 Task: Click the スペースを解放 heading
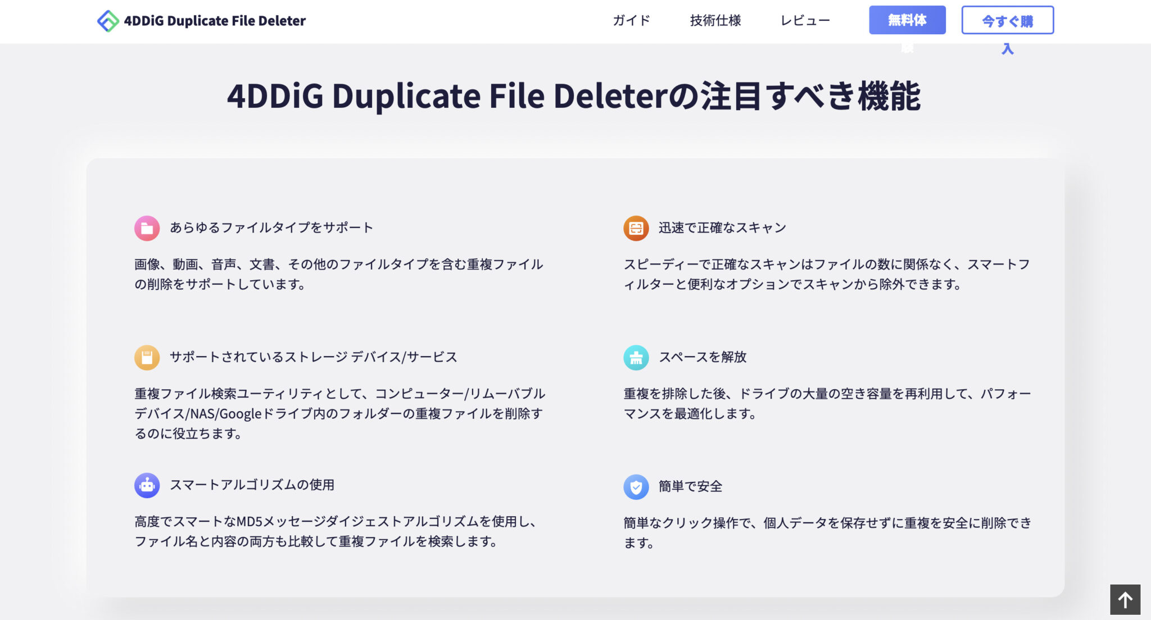[x=703, y=357]
